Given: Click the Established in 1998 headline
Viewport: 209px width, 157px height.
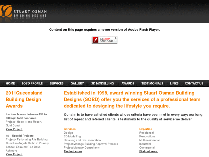Looking at the screenshot, I should pyautogui.click(x=132, y=99).
